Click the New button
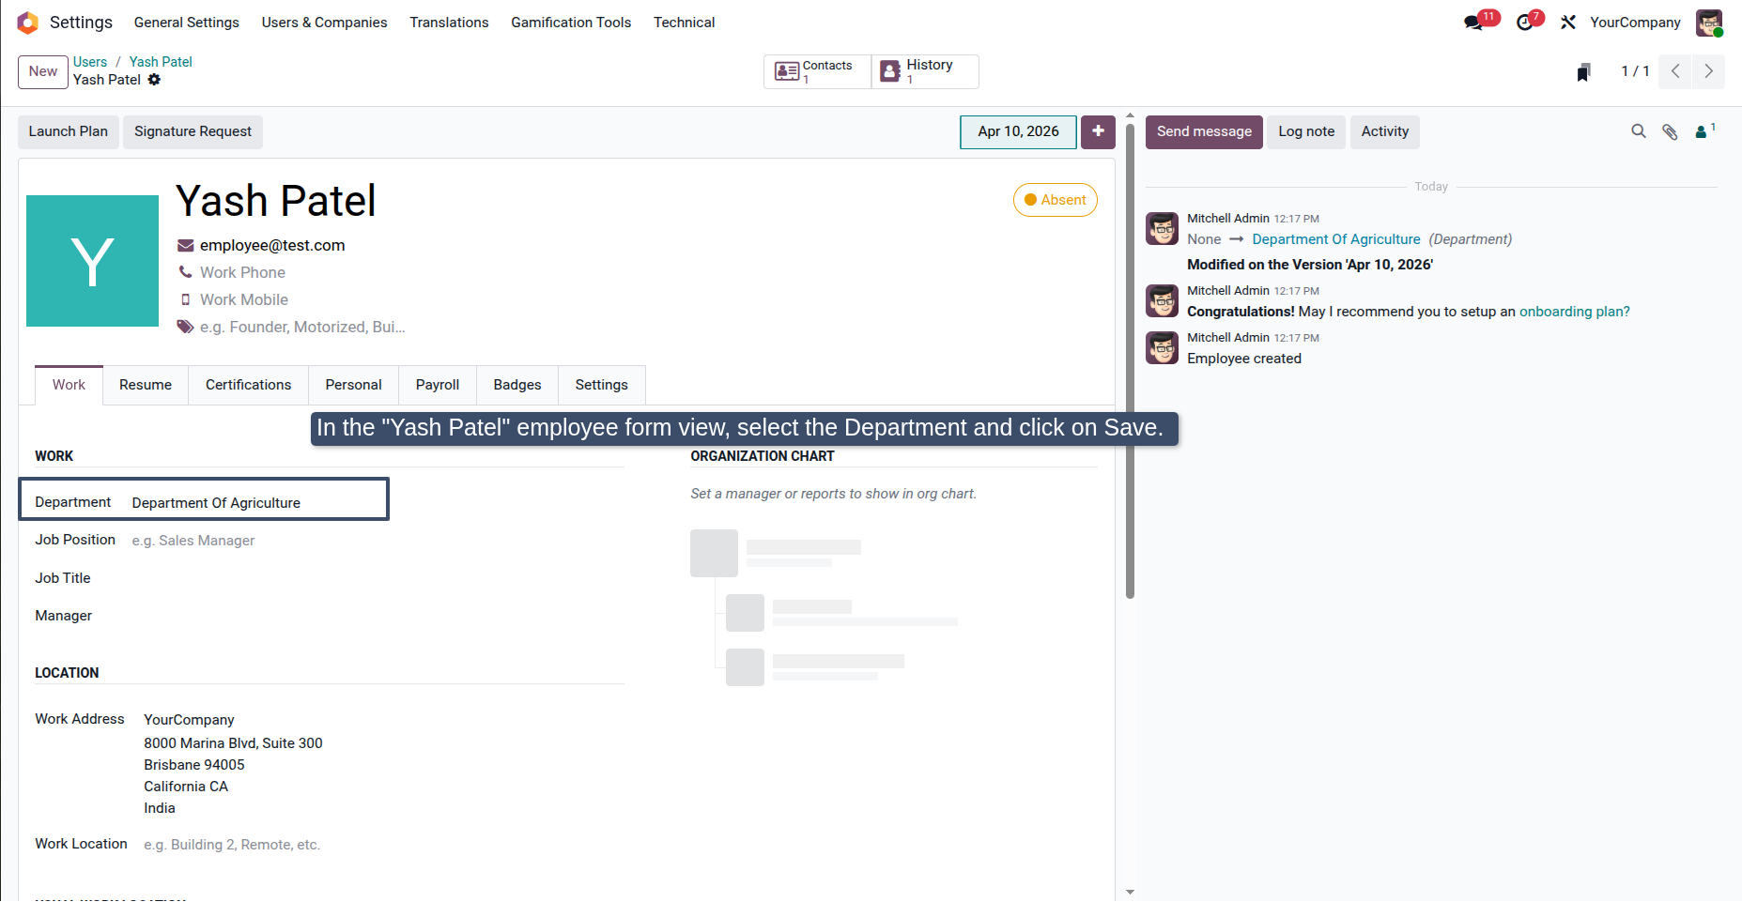 (x=43, y=71)
